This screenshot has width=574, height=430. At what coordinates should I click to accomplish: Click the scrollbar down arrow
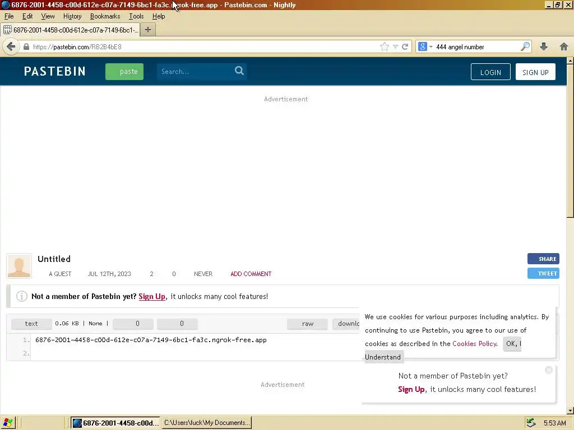[570, 411]
